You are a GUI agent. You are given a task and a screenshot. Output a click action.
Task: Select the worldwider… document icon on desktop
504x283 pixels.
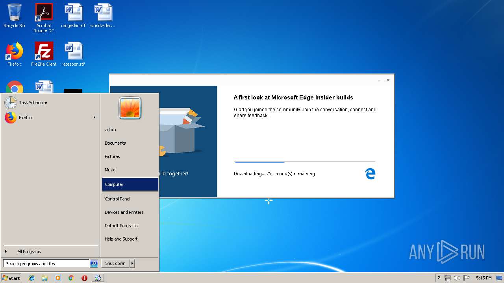tap(103, 16)
